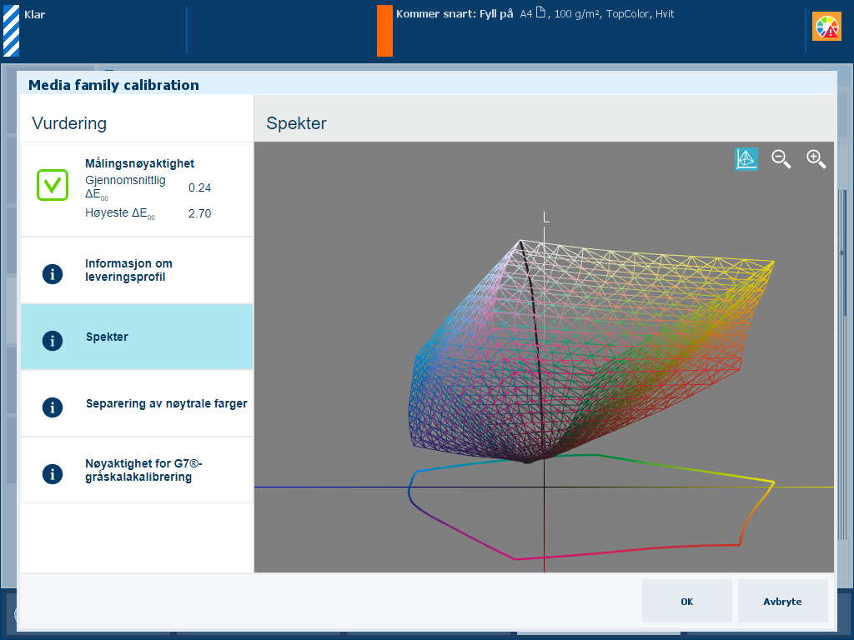854x640 pixels.
Task: Zoom out the gamut graph
Action: pos(781,159)
